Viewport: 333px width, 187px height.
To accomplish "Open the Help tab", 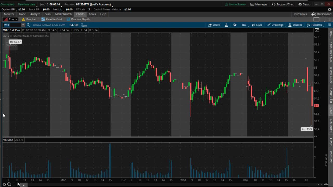I will pos(103,14).
